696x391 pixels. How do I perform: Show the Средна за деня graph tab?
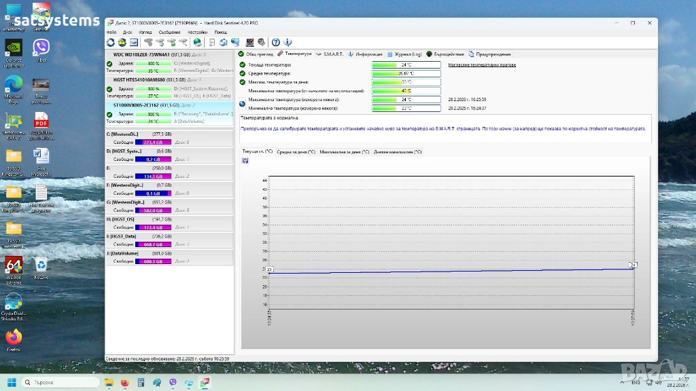click(x=296, y=152)
